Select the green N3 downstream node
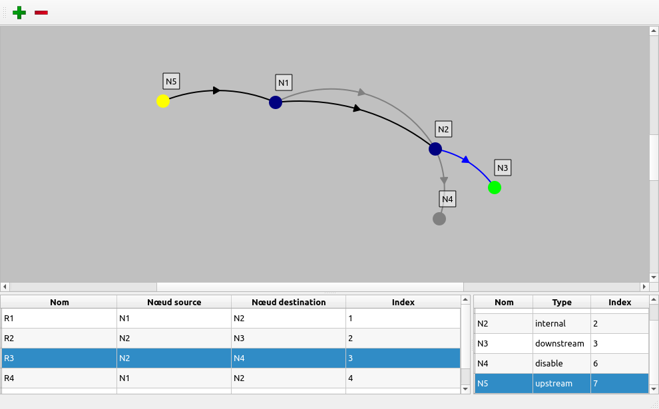 coord(495,188)
